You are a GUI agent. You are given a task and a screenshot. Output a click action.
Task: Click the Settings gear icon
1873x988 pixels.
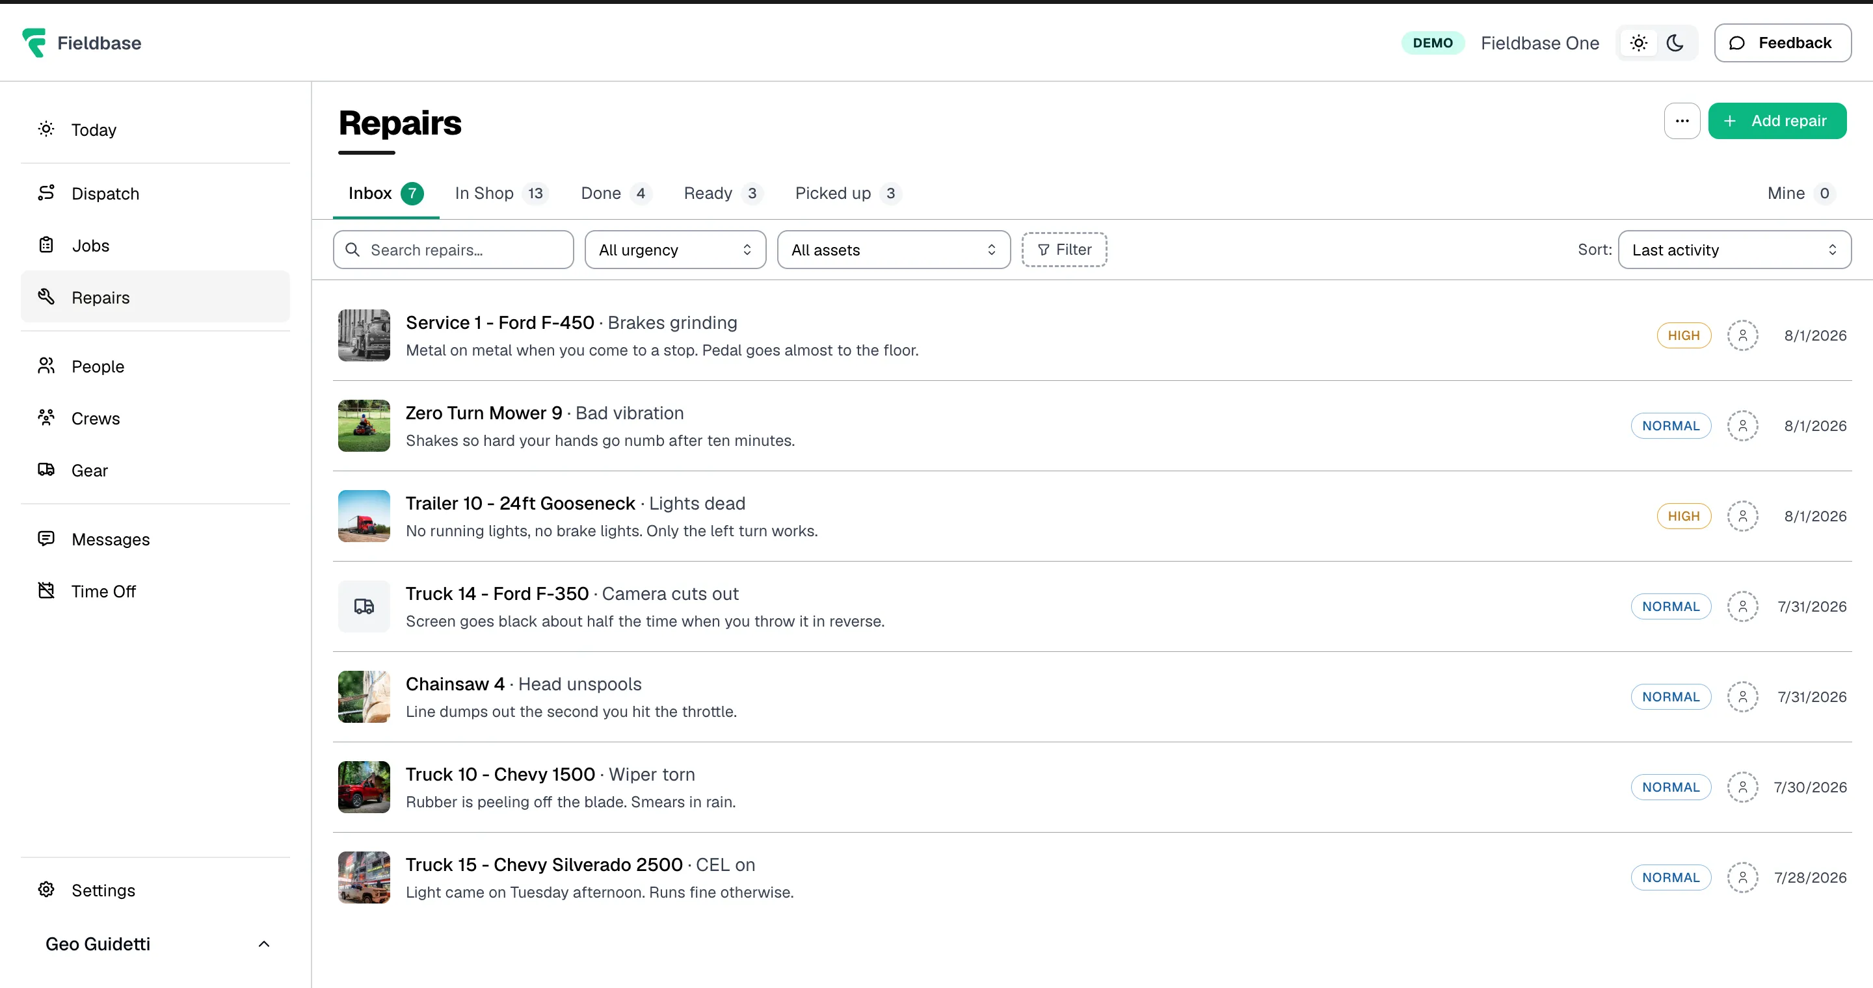pyautogui.click(x=46, y=890)
